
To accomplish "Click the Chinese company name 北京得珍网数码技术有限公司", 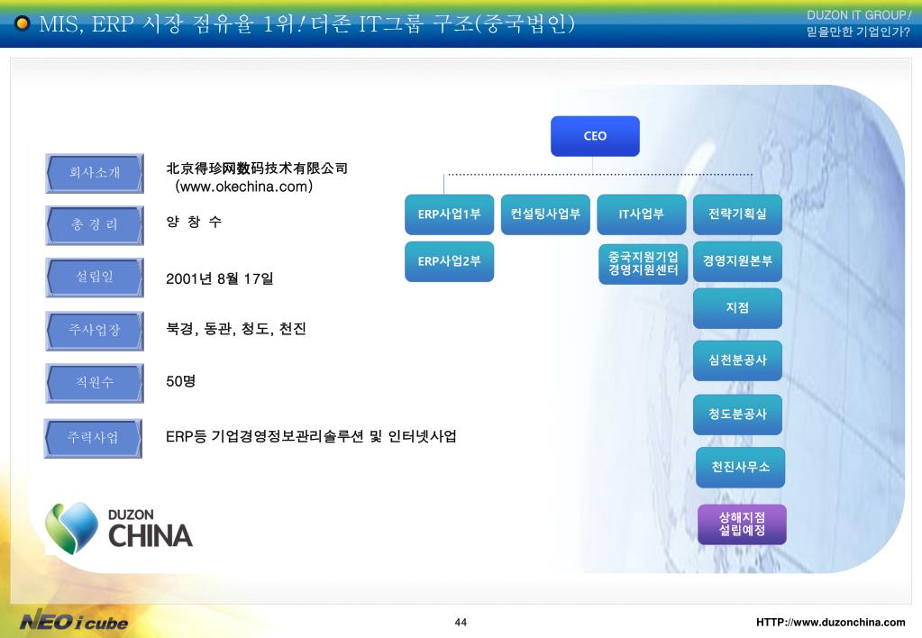I will tap(257, 169).
